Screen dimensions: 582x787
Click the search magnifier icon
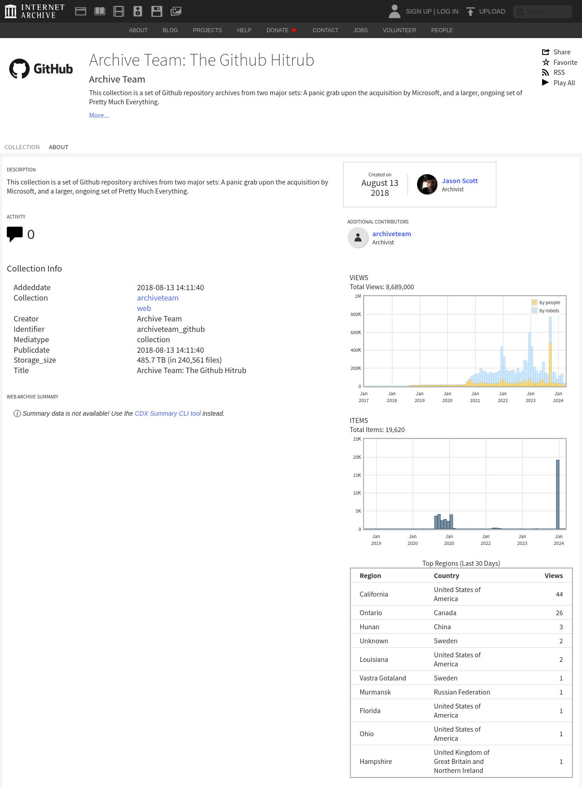520,12
